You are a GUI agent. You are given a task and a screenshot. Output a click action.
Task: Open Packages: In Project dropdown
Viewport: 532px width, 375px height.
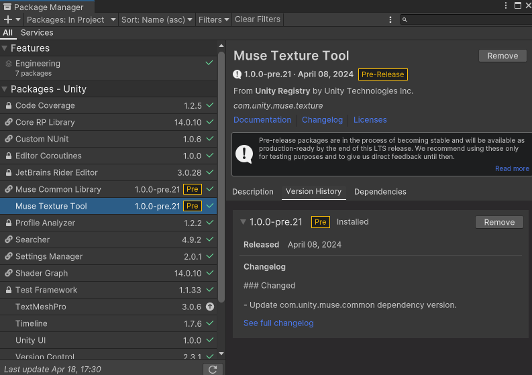(x=71, y=19)
